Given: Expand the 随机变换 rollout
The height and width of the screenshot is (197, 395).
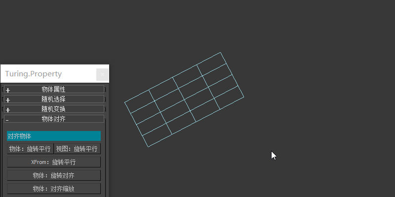Looking at the screenshot, I should pos(54,109).
